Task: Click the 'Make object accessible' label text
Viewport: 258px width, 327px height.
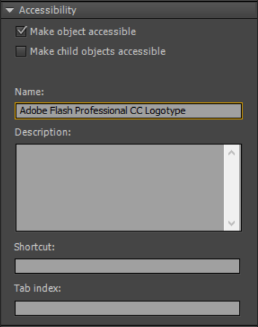Action: tap(83, 32)
